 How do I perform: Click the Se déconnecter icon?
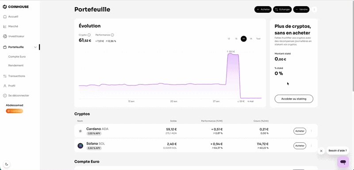click(x=5, y=96)
